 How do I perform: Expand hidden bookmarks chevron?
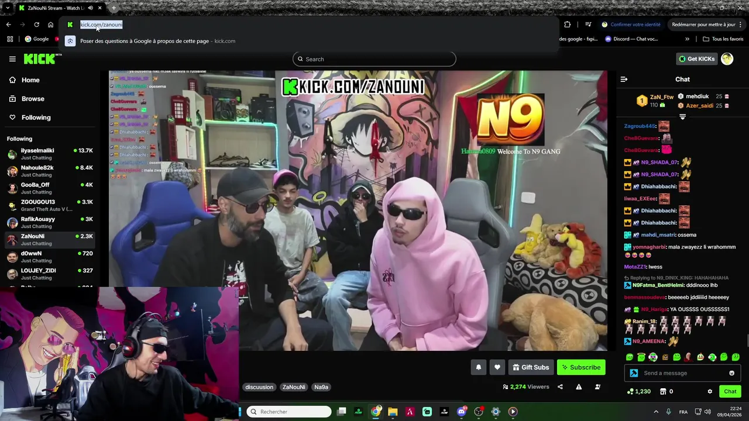coord(687,39)
